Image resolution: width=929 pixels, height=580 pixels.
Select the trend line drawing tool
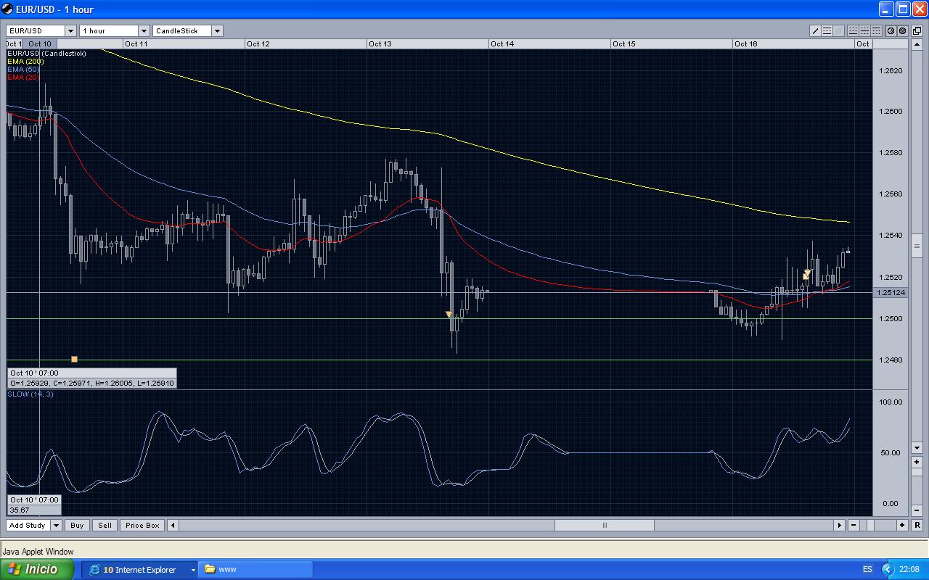(x=815, y=31)
